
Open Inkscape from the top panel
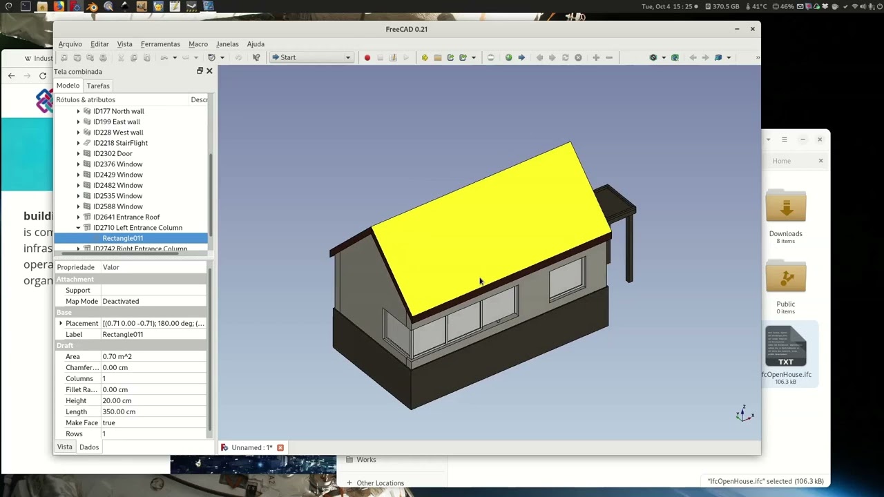click(125, 6)
